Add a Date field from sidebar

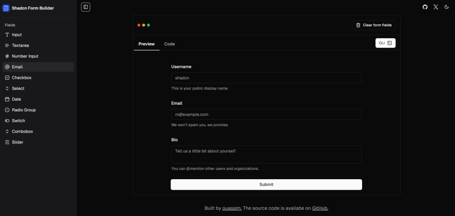[38, 99]
